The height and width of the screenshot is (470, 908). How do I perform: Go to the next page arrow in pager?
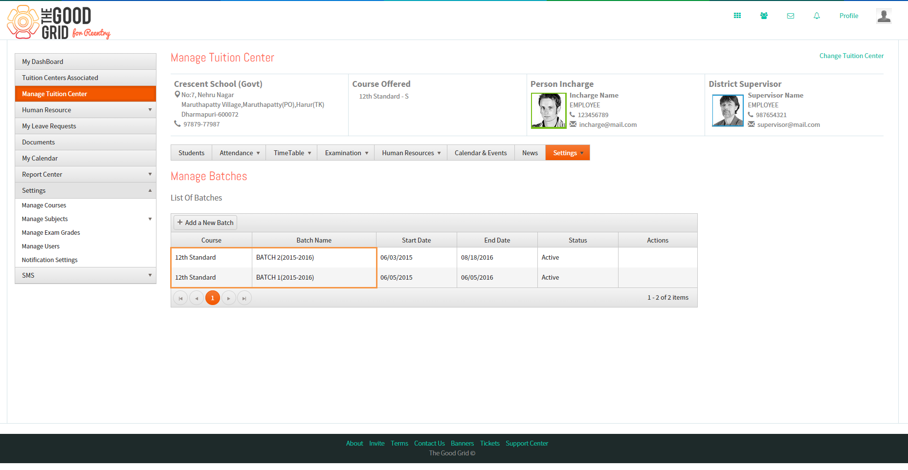point(229,298)
